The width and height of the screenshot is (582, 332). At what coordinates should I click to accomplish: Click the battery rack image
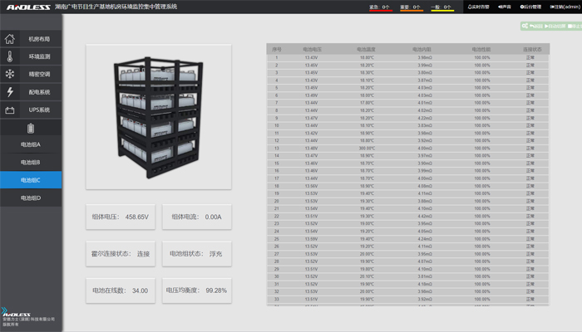(x=160, y=116)
